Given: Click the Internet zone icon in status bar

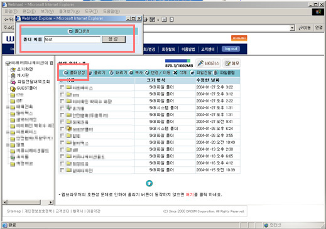Looking at the screenshot, I should point(266,225).
